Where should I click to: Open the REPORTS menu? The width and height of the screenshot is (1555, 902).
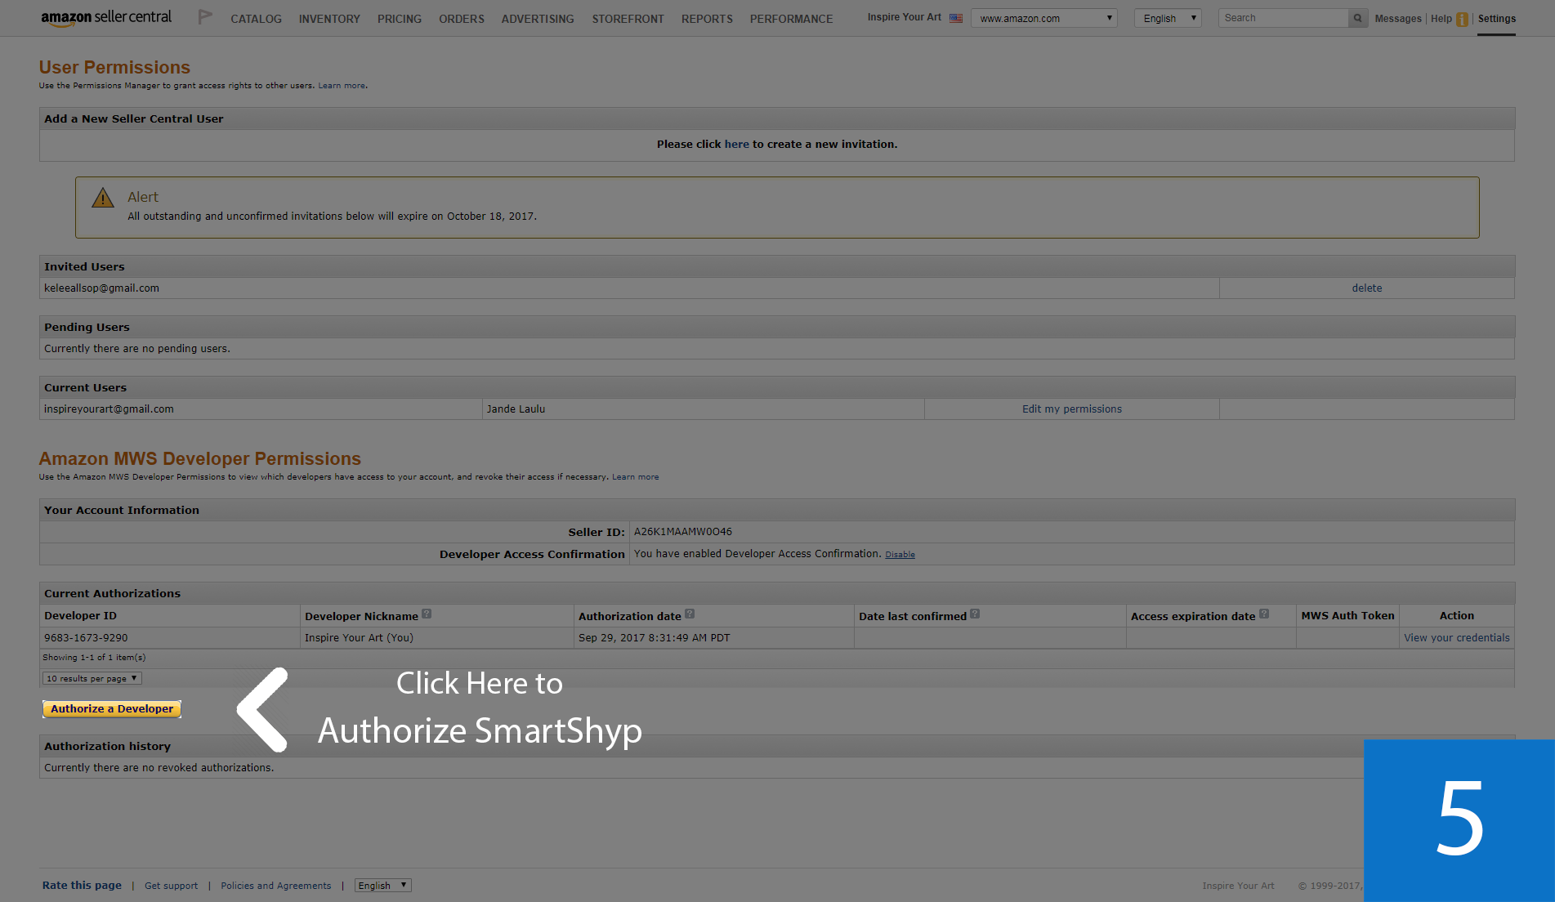click(707, 19)
